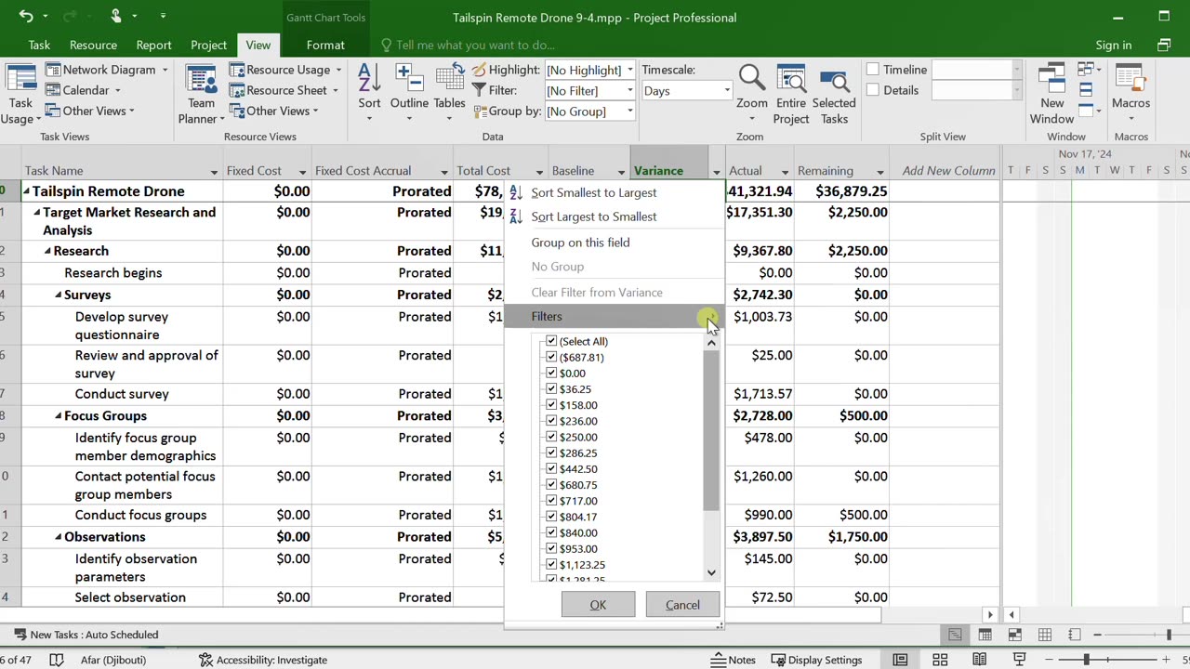Click the Baseline column header

coord(573,171)
